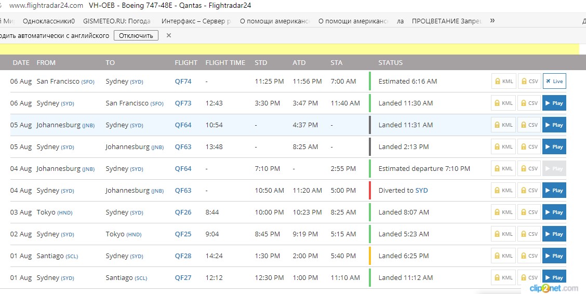This screenshot has width=586, height=294.
Task: Play the 05 Aug QF63 flight landed 2:13 PM
Action: point(554,147)
